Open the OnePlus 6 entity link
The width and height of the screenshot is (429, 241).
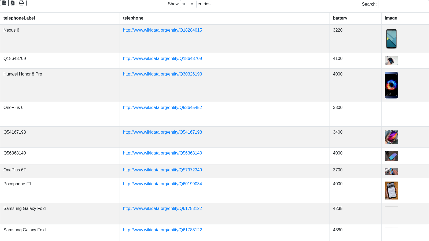point(162,108)
